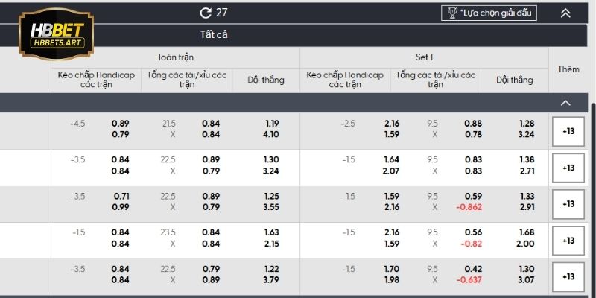Select Set 1 handicap odds 2.07
Image resolution: width=596 pixels, height=298 pixels.
click(x=392, y=171)
